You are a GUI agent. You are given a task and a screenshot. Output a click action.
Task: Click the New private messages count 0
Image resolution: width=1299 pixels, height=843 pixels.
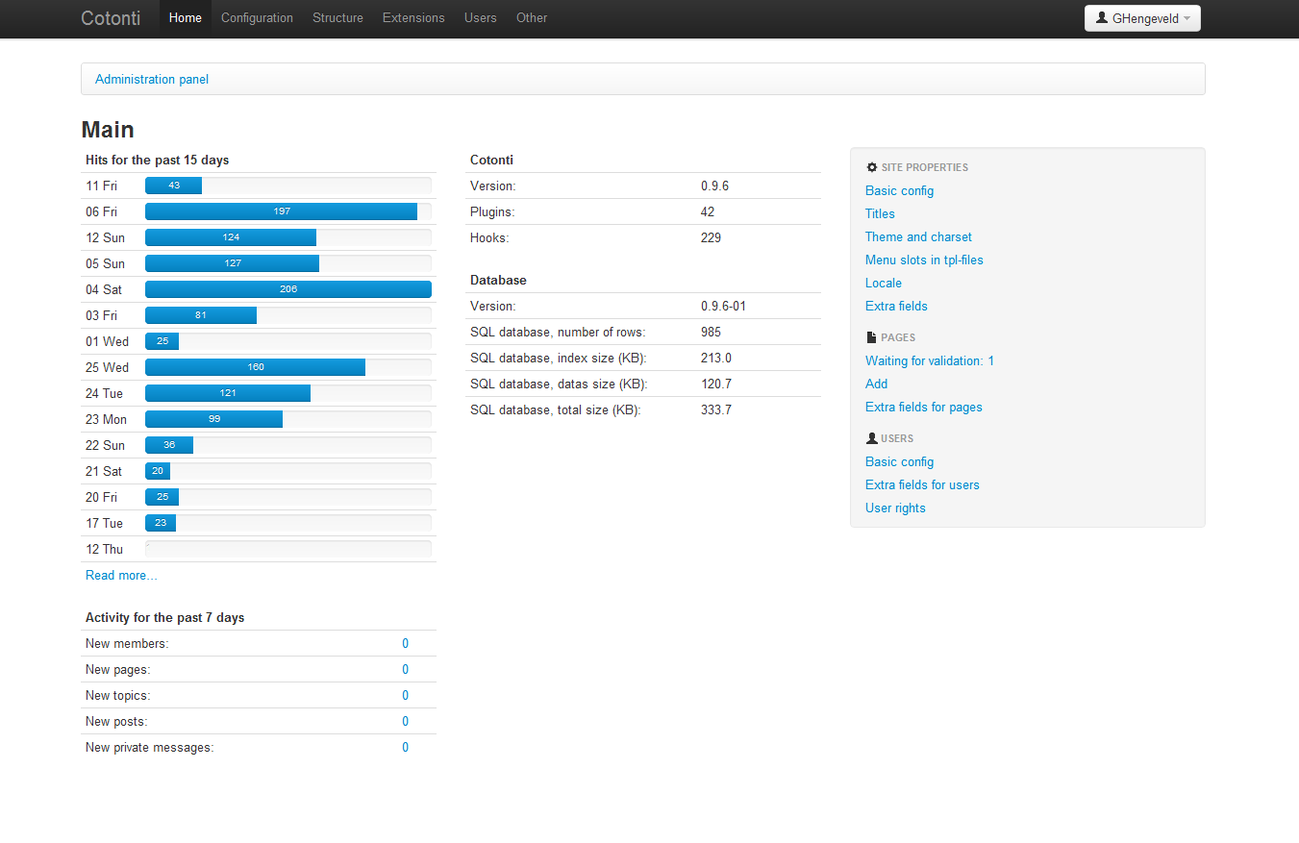click(406, 748)
